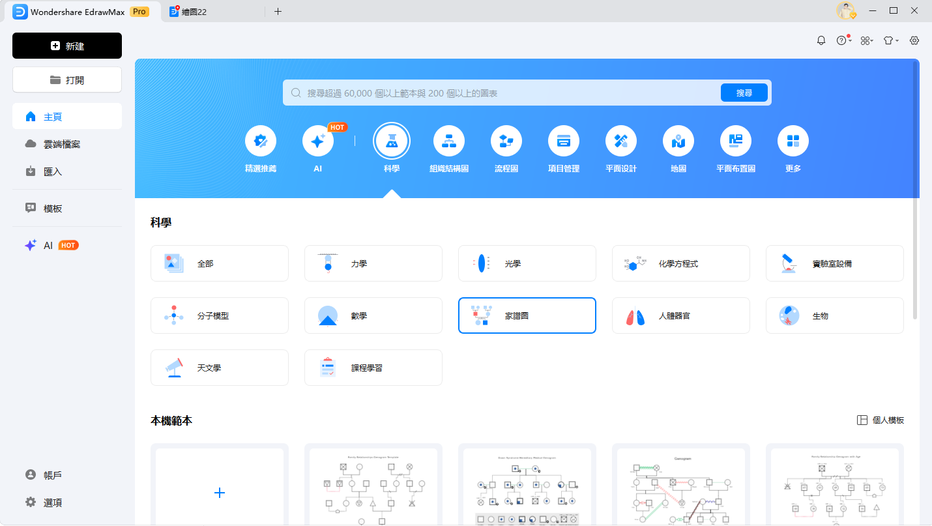
Task: Select the 項目管理 category icon
Action: click(x=563, y=141)
